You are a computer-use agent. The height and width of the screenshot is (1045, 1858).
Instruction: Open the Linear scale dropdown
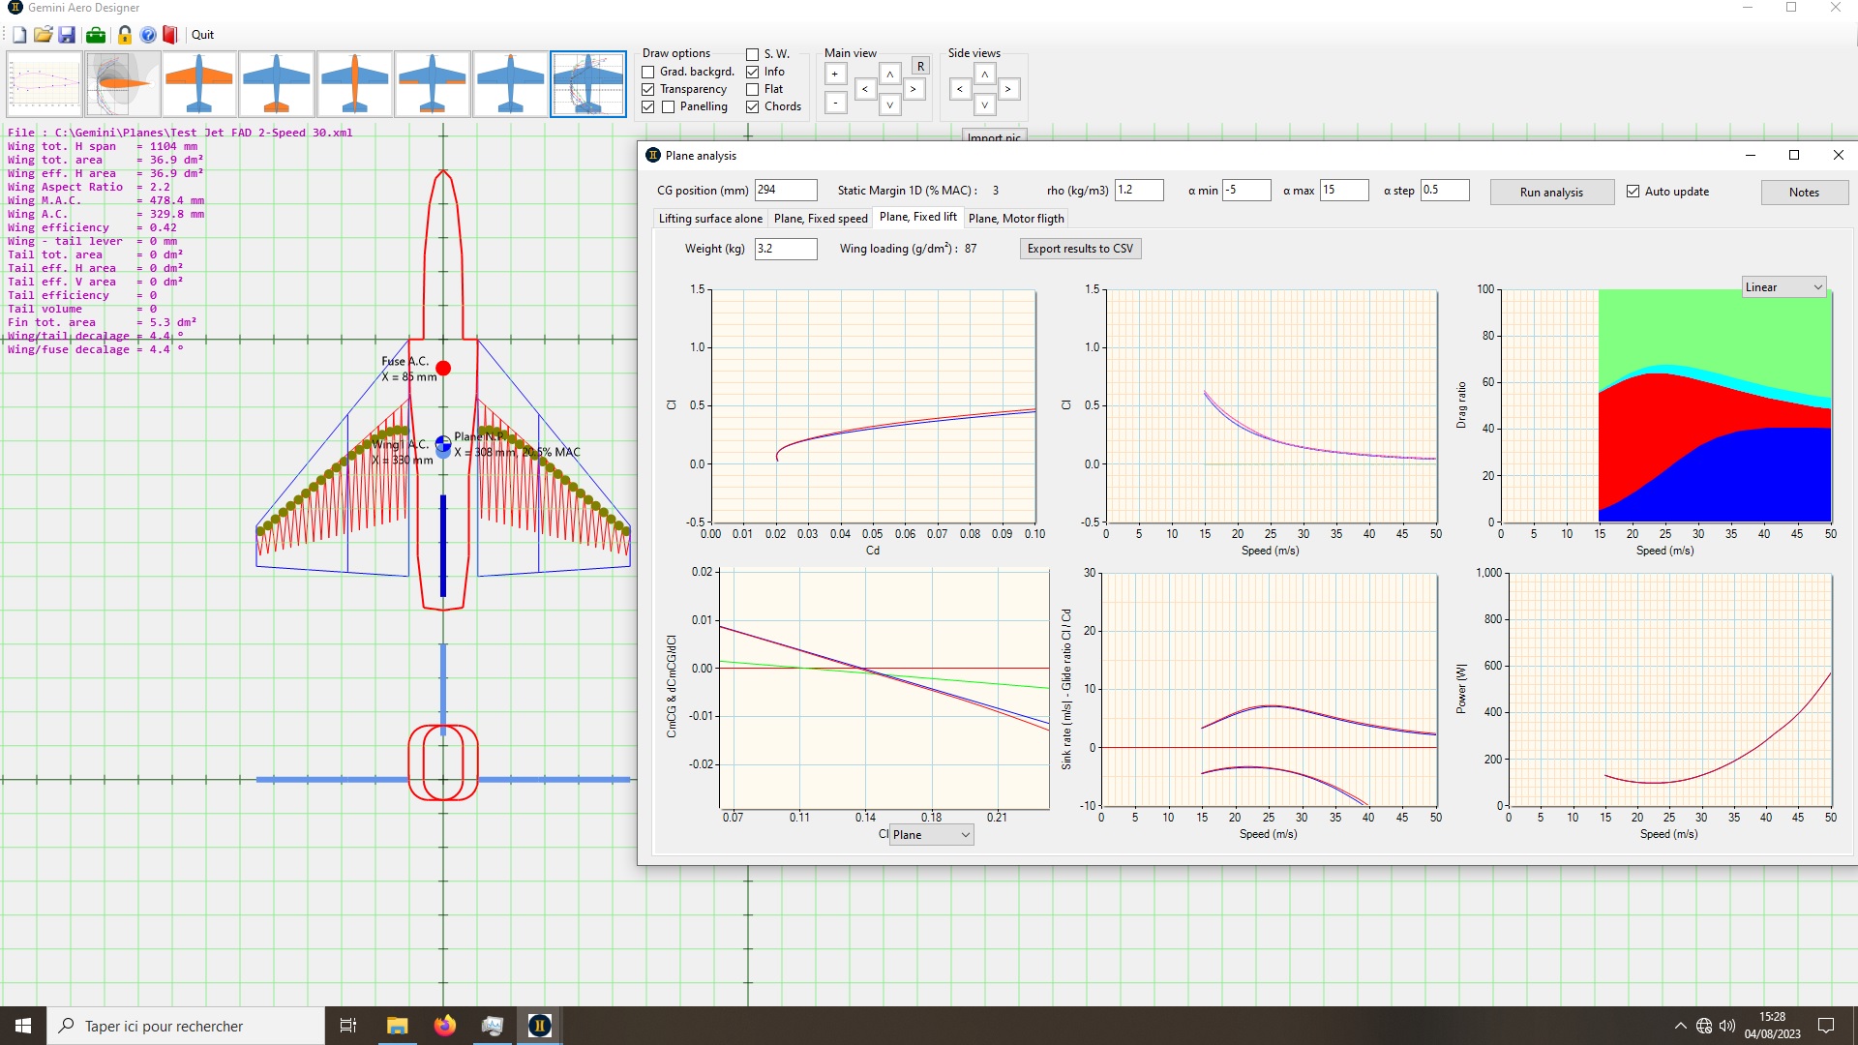[x=1783, y=287]
